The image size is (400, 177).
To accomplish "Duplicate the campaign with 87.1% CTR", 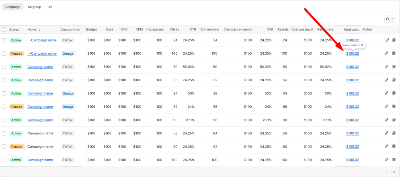I will 394,120.
